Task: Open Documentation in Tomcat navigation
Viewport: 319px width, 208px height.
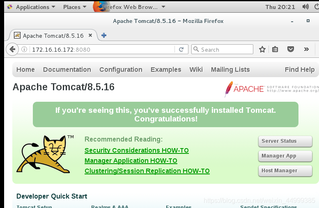Action: pyautogui.click(x=67, y=69)
